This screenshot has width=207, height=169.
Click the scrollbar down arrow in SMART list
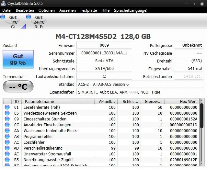pos(201,163)
